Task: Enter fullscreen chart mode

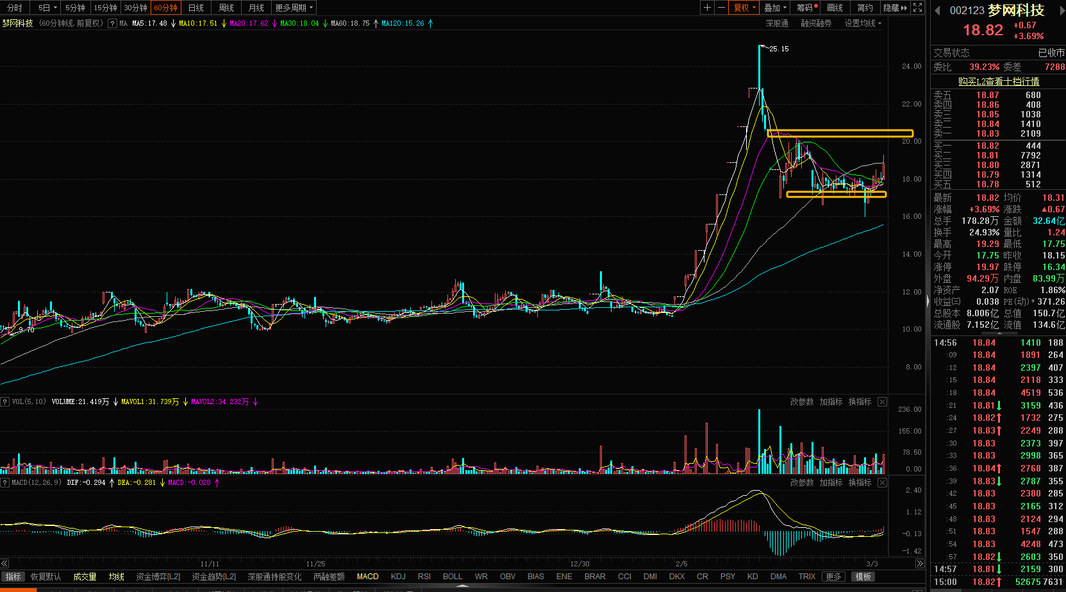Action: [918, 8]
